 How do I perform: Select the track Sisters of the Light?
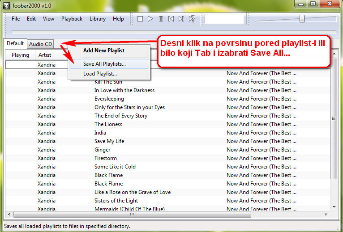(x=116, y=201)
